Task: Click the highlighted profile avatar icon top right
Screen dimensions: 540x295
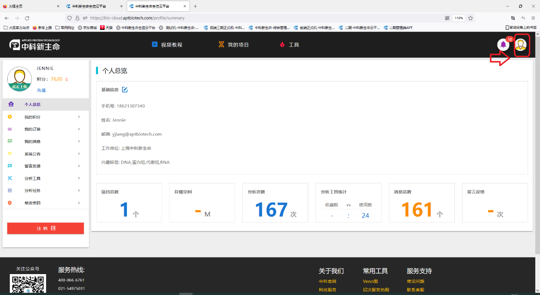Action: pyautogui.click(x=522, y=45)
